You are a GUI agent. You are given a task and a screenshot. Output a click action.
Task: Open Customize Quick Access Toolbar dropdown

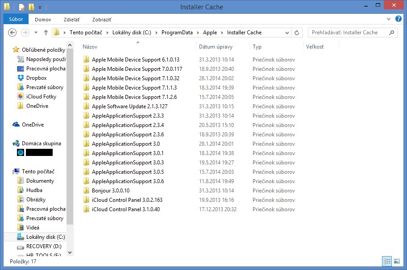tap(40, 7)
